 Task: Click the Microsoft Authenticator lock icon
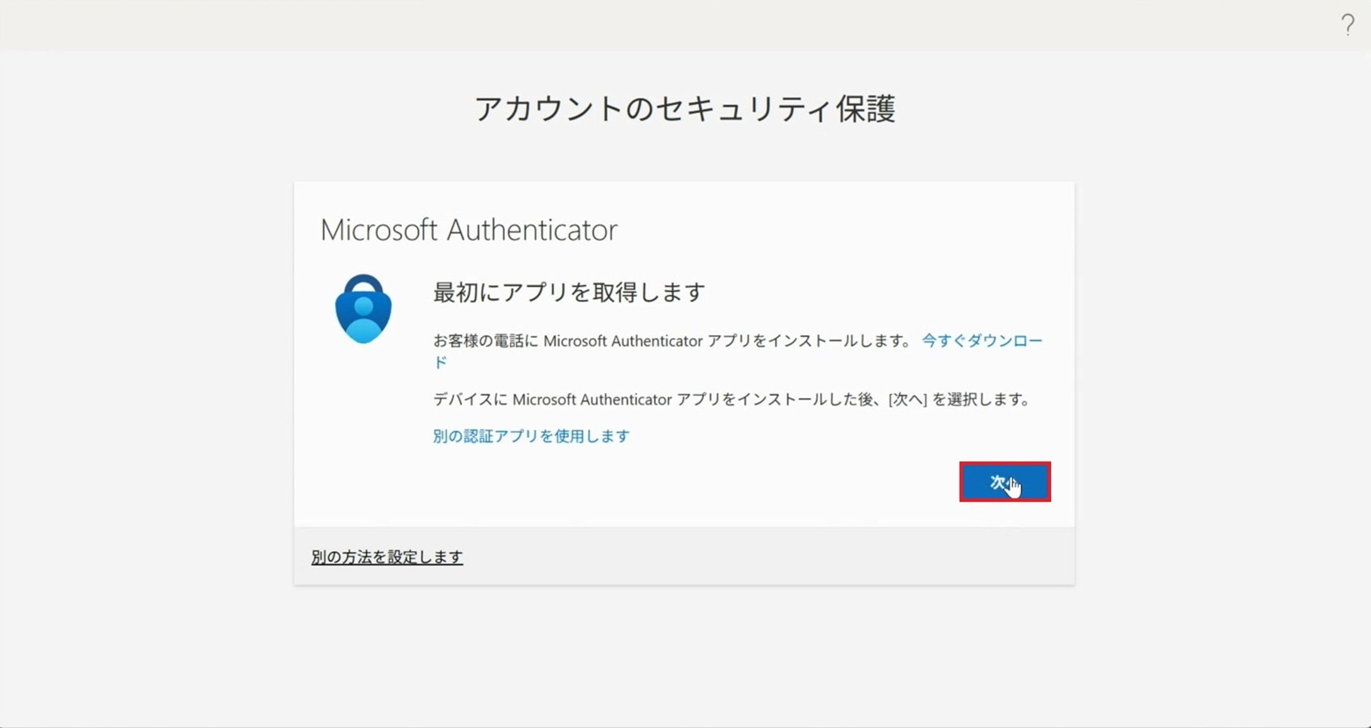coord(363,309)
